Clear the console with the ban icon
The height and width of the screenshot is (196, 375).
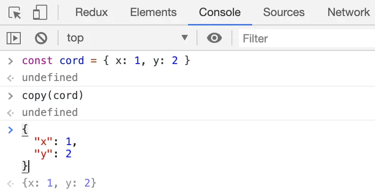coord(42,38)
